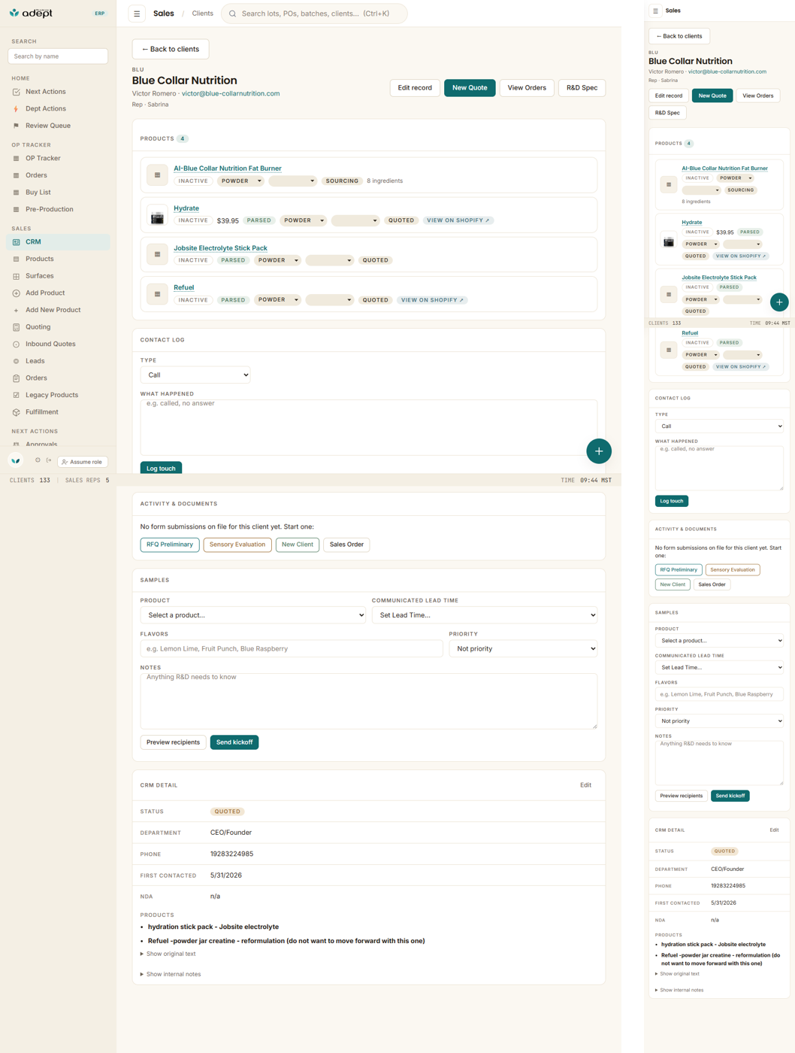Click Edit in the CRM Detail header
The width and height of the screenshot is (795, 1053).
[585, 785]
